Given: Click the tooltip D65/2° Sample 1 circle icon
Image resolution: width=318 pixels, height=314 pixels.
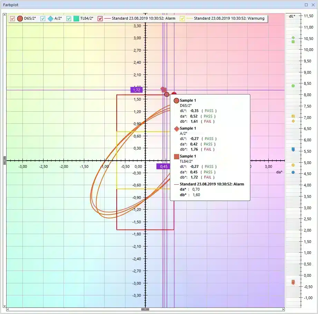Looking at the screenshot, I should tap(176, 101).
